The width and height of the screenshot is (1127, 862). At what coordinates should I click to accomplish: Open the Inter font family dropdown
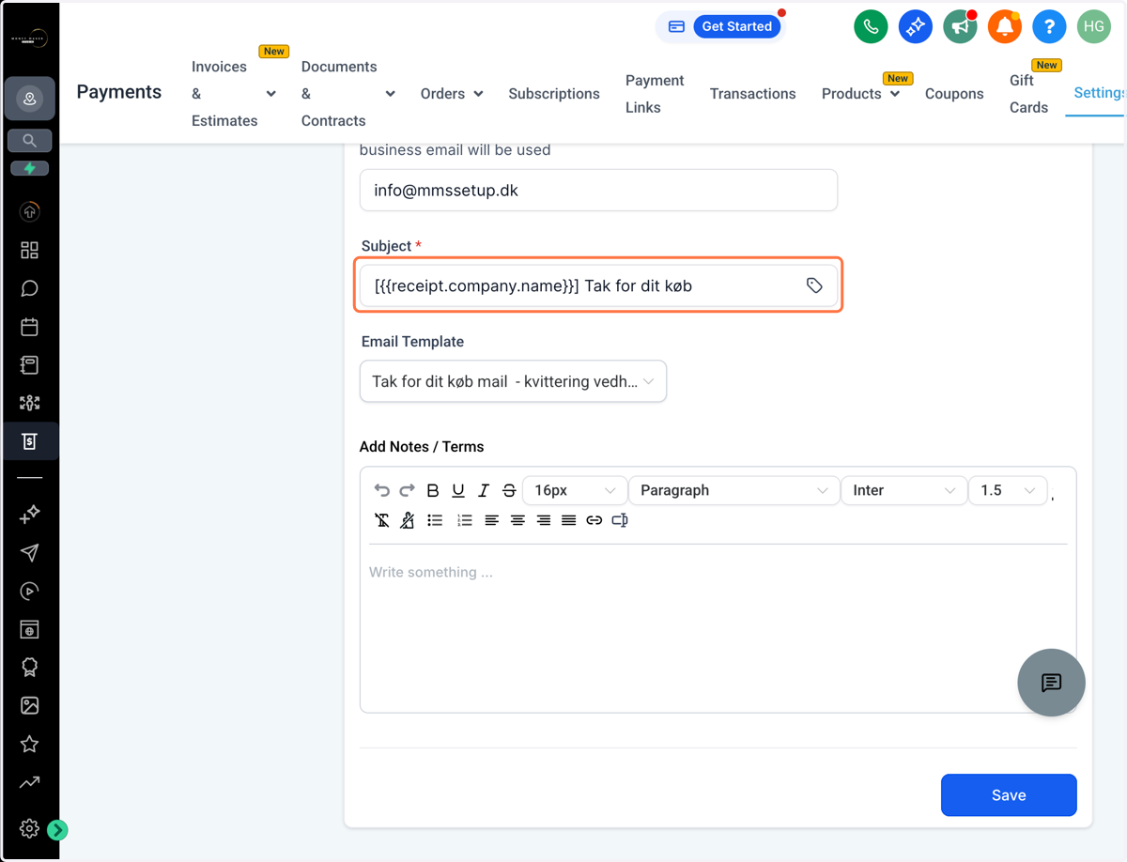tap(903, 490)
